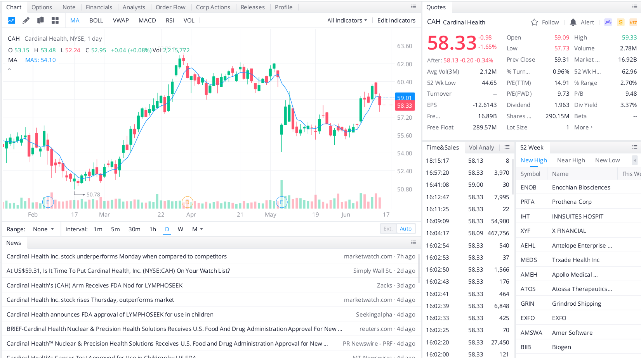Select the 5m interval
The width and height of the screenshot is (641, 358).
click(115, 229)
